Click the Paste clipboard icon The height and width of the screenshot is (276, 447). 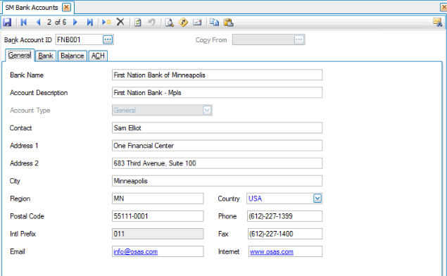click(228, 23)
